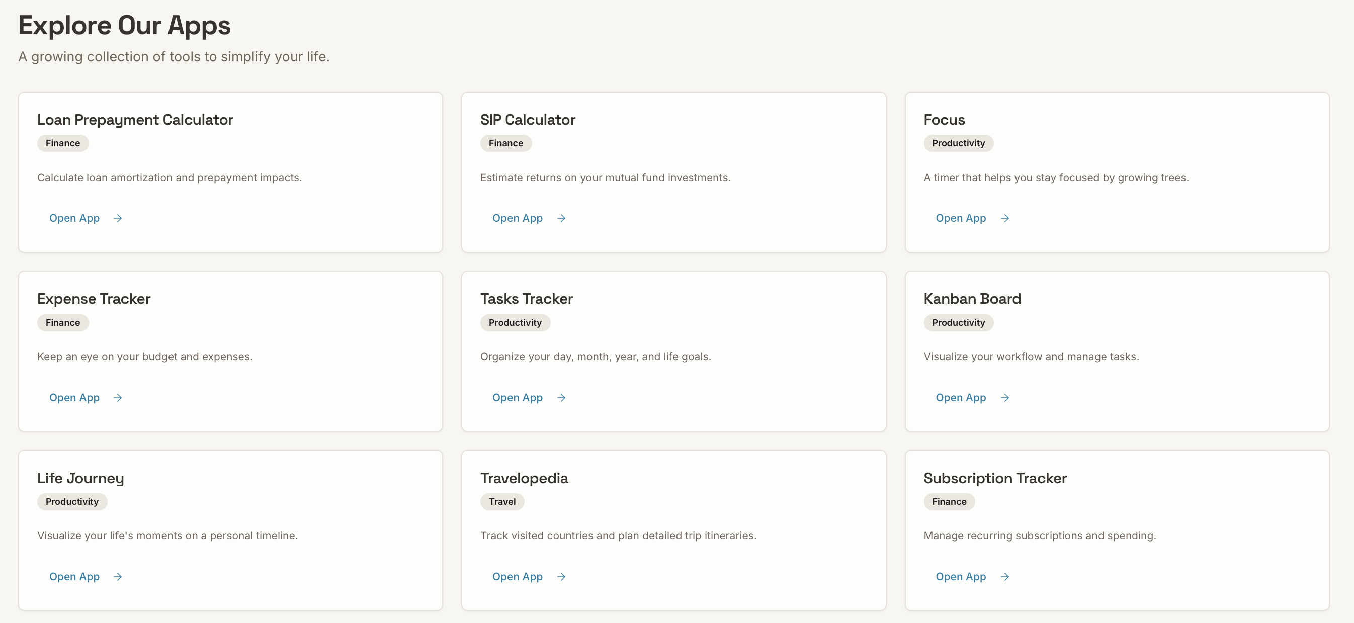Click the arrow icon in SIP Calculator card
Image resolution: width=1354 pixels, height=623 pixels.
[x=561, y=218]
